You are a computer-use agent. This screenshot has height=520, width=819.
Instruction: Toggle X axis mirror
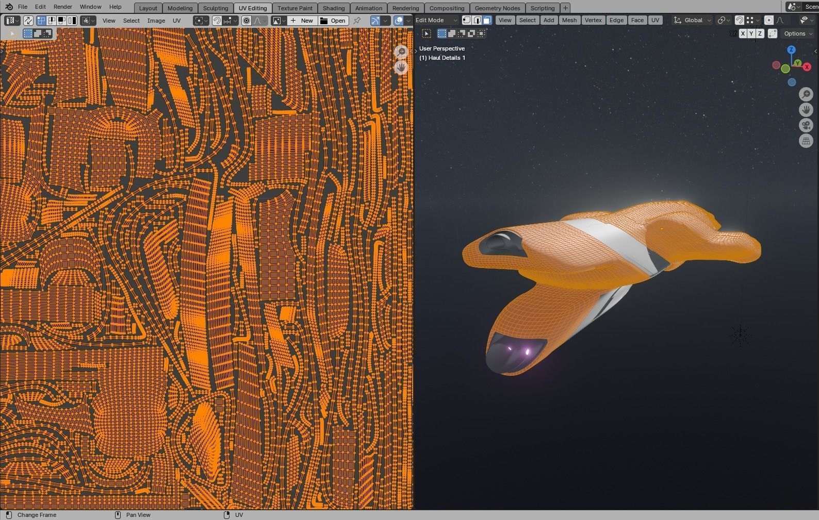[743, 33]
